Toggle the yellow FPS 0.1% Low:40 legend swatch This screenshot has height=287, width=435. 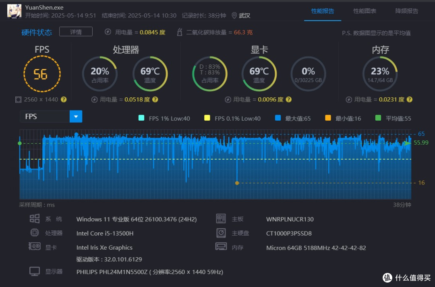(207, 118)
